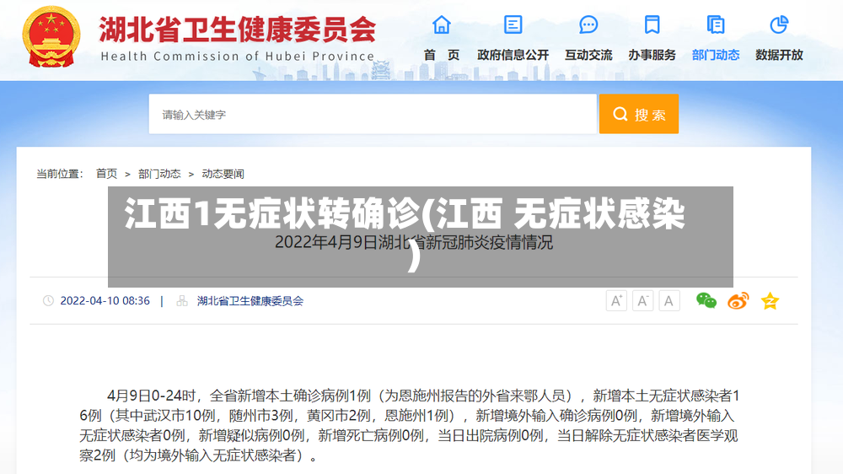Share the article via WeChat icon
The width and height of the screenshot is (843, 474).
(706, 301)
